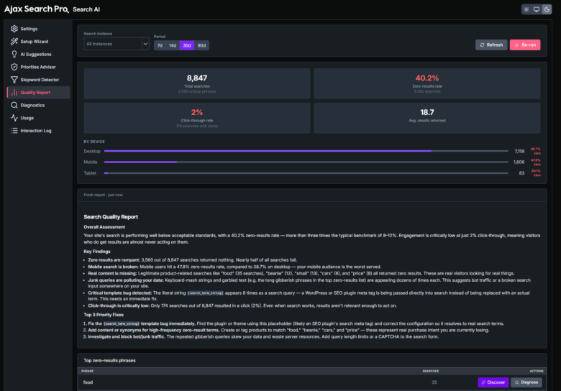
Task: Click the PHRASE column header
Action: pyautogui.click(x=87, y=371)
